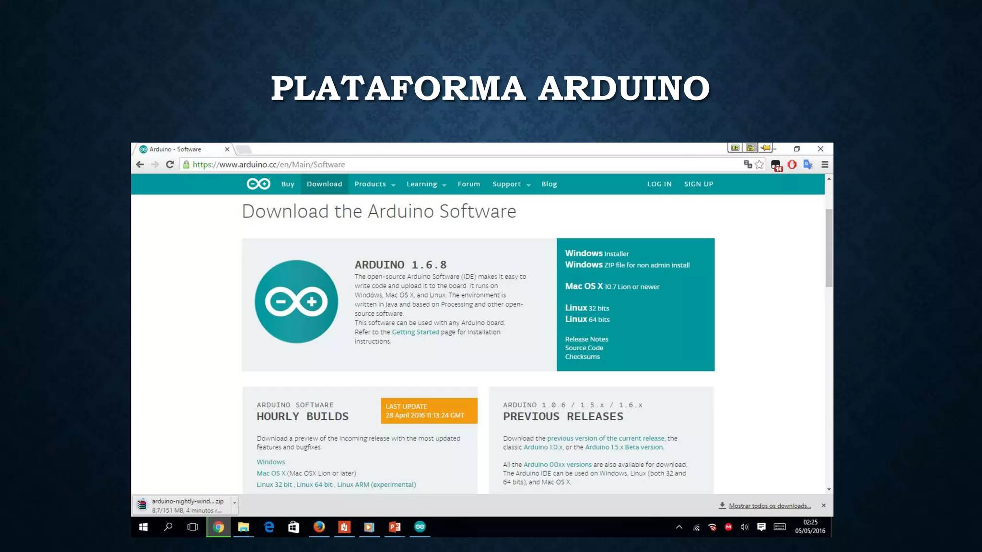The width and height of the screenshot is (982, 552).
Task: Download the hourly build for Windows
Action: click(270, 462)
